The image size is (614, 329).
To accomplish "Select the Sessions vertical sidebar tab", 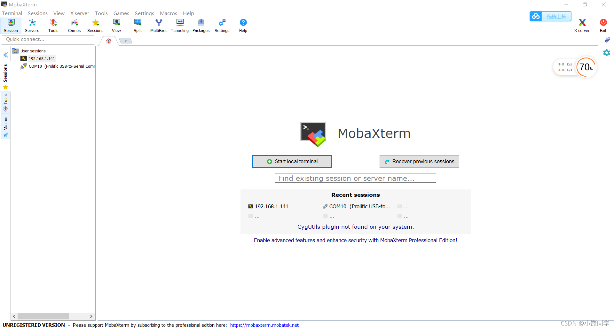I will 5,77.
